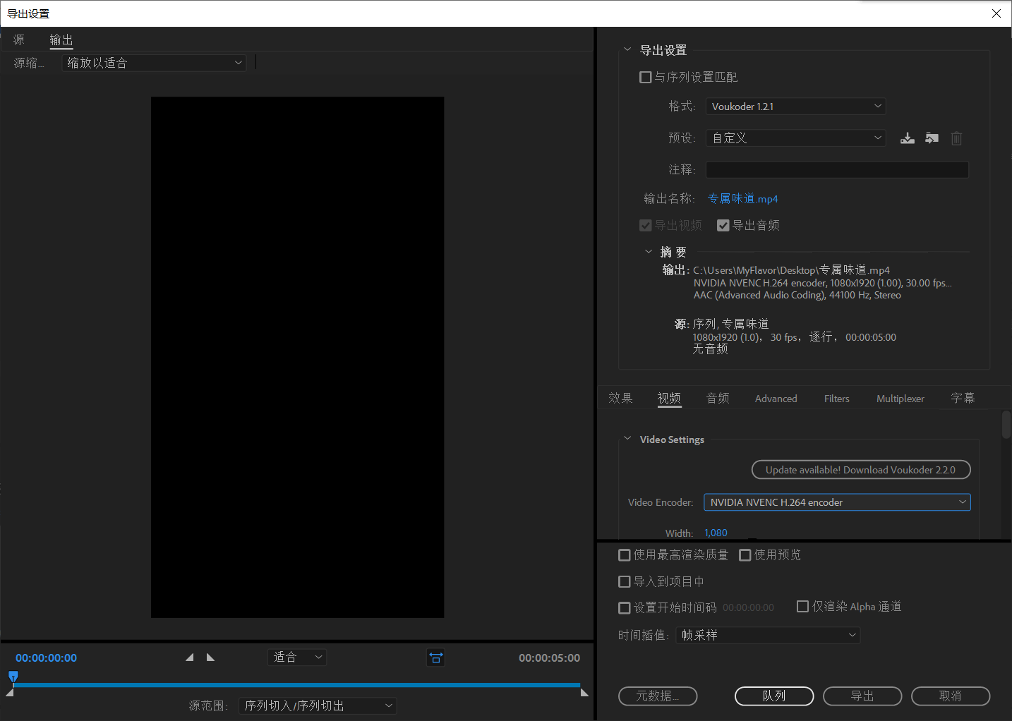Click the 导出 export button

coord(862,696)
